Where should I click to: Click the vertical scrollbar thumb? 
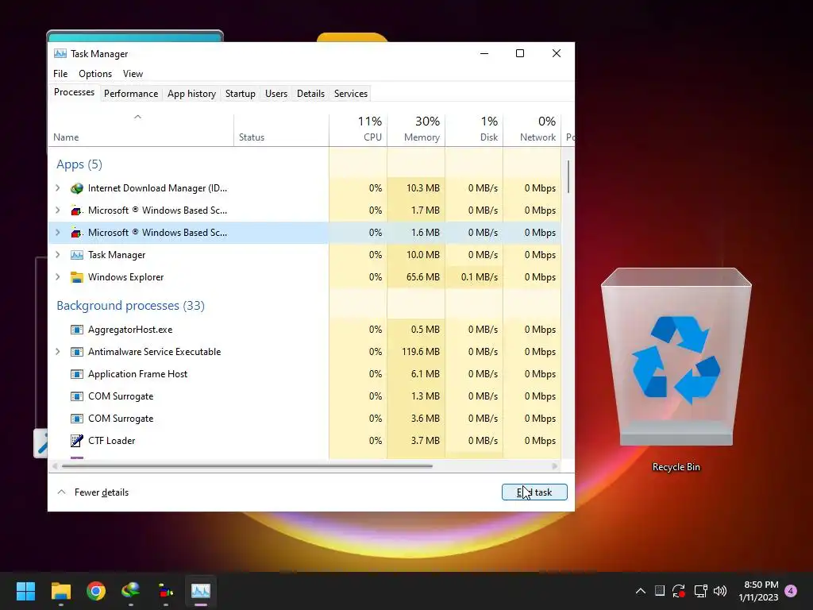(x=568, y=177)
